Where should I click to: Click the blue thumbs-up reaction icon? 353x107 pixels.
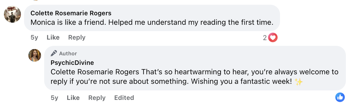(x=340, y=97)
